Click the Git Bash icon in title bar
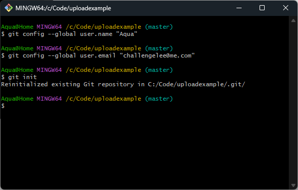The width and height of the screenshot is (298, 190). pyautogui.click(x=9, y=8)
